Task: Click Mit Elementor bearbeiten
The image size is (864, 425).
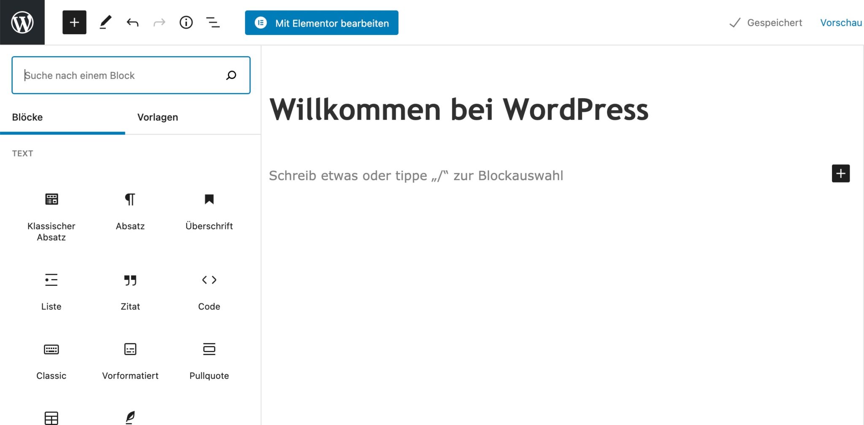Action: click(321, 23)
